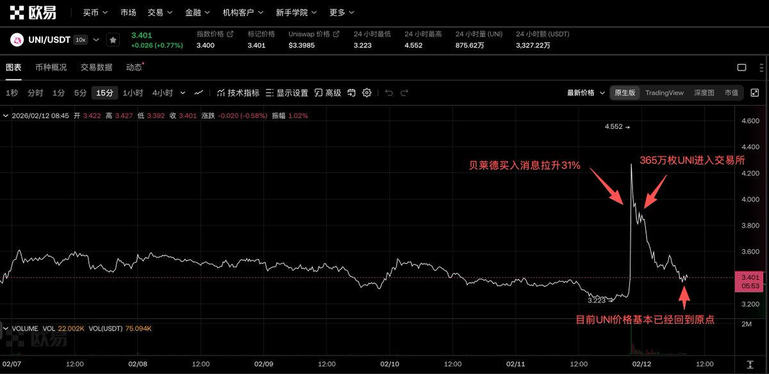Open Uniswap 价格 external link icon

pyautogui.click(x=336, y=34)
